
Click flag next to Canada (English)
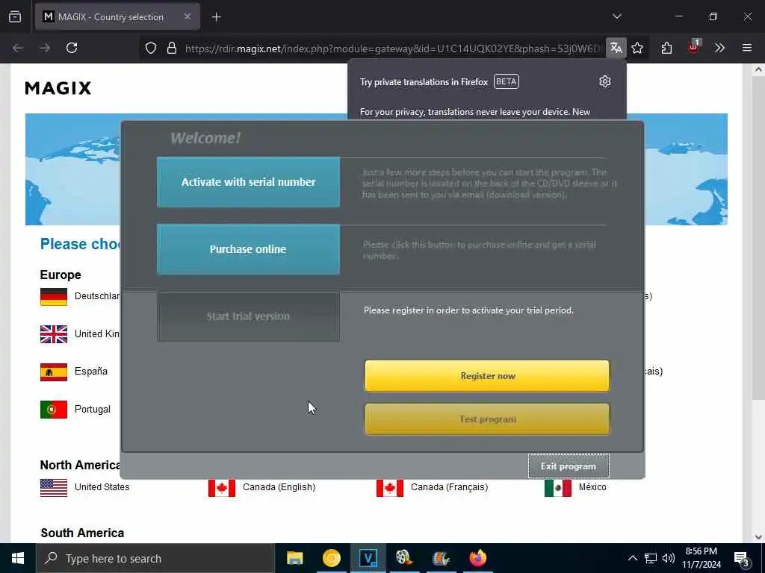coord(221,488)
